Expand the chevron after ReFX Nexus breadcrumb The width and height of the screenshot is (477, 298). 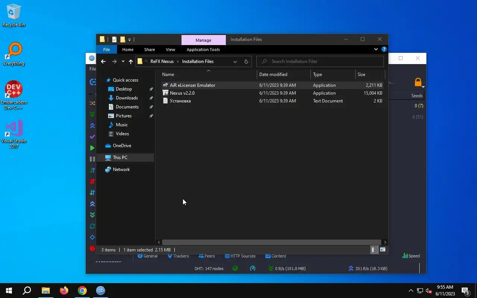coord(178,61)
